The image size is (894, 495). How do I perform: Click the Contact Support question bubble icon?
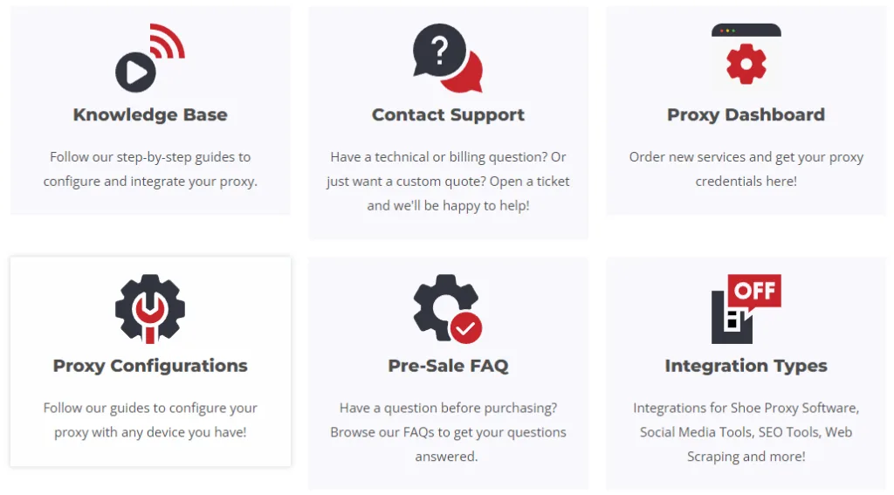click(447, 58)
